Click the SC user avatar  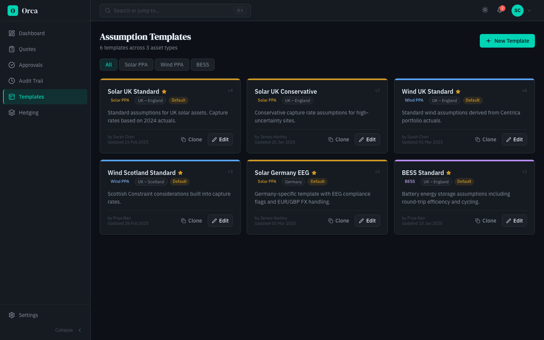[518, 11]
